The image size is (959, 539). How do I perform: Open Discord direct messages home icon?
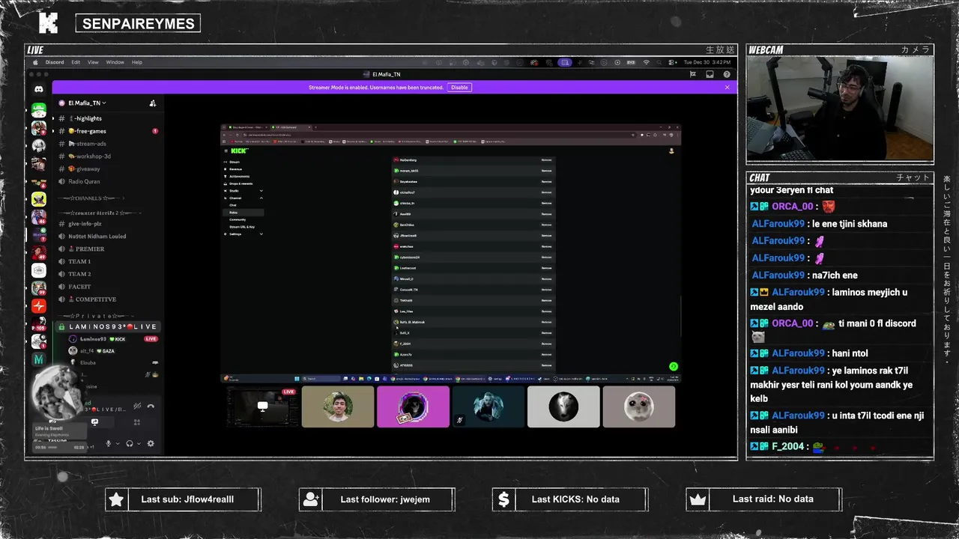tap(39, 89)
